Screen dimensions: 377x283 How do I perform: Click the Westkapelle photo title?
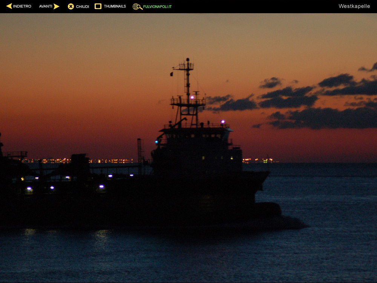point(354,6)
